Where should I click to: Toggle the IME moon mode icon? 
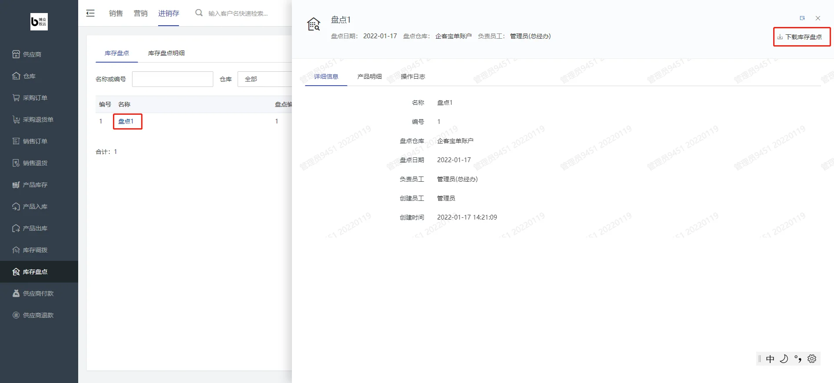pyautogui.click(x=784, y=359)
